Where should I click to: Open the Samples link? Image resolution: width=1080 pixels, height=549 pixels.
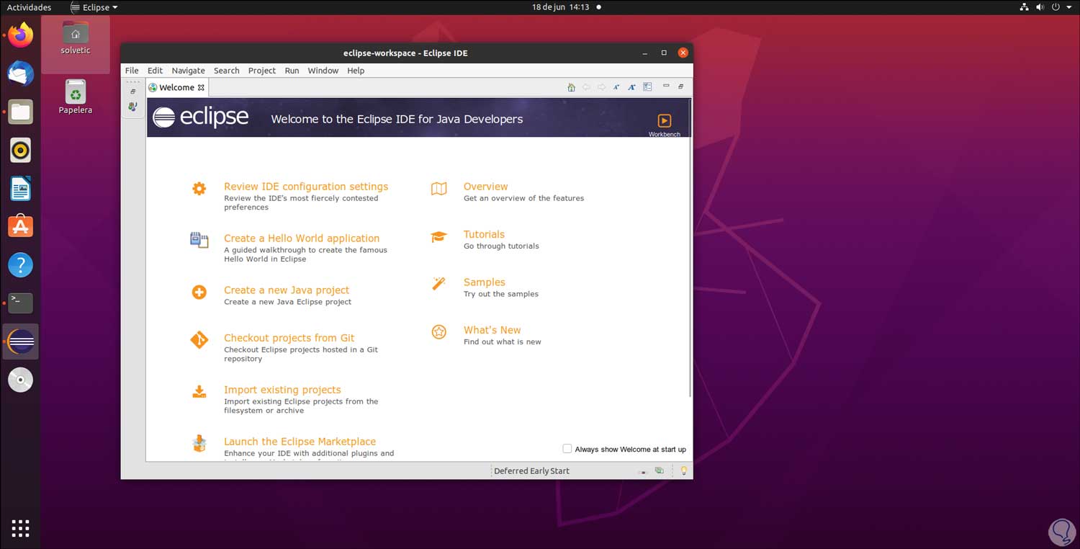point(484,282)
